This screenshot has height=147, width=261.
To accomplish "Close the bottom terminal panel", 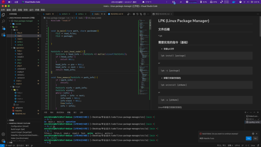I will pyautogui.click(x=258, y=112).
